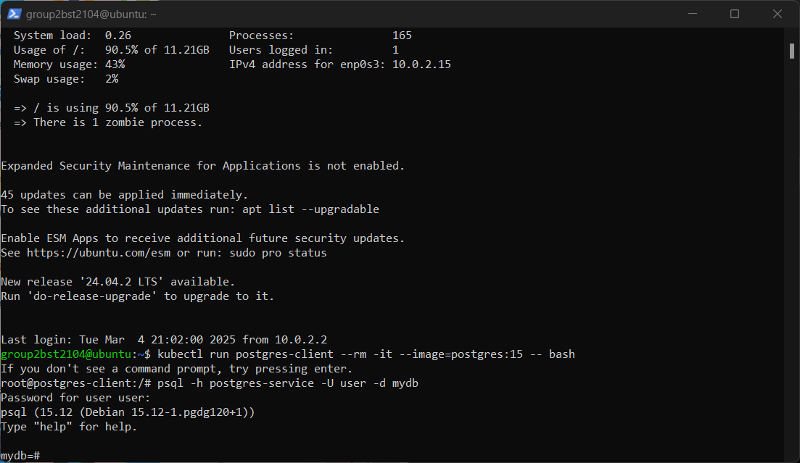The height and width of the screenshot is (463, 800).
Task: Click the window title text group2bst2104@ubuntu
Action: 91,14
